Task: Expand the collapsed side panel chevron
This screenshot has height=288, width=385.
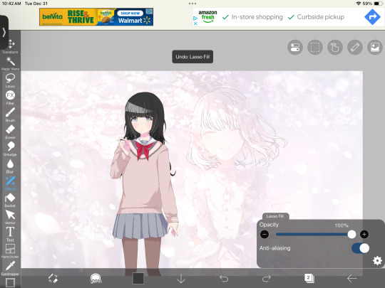Action: pyautogui.click(x=4, y=32)
